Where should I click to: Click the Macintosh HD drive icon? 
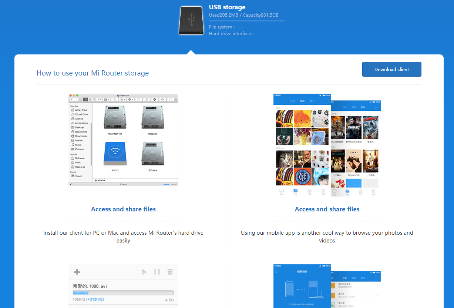(115, 117)
